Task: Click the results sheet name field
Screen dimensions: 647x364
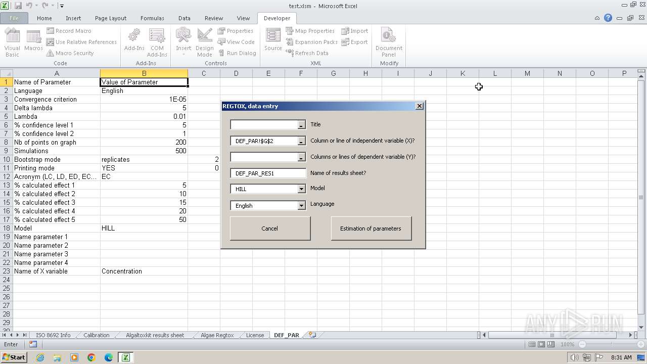Action: pos(268,173)
